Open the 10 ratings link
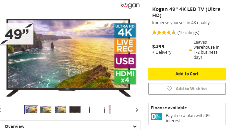The height and width of the screenshot is (130, 233). tap(188, 32)
